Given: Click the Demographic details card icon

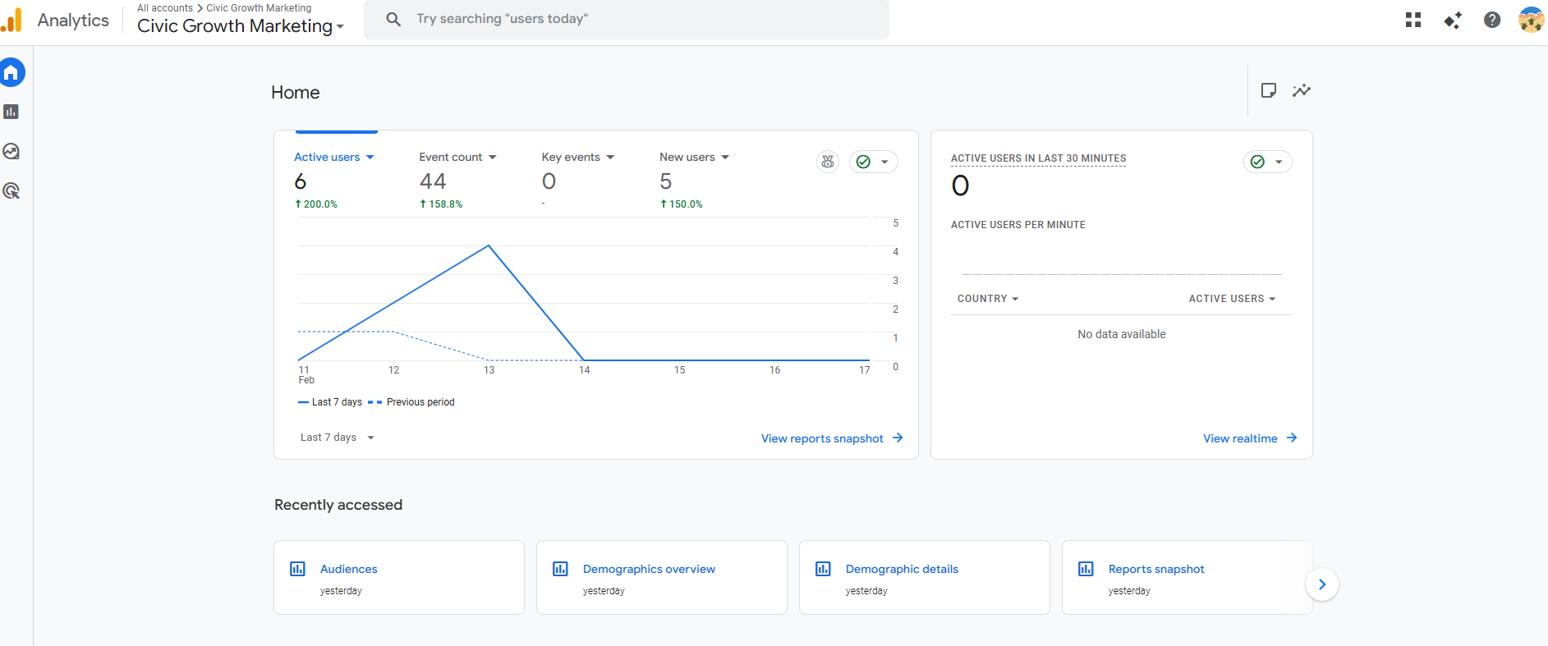Looking at the screenshot, I should (823, 569).
